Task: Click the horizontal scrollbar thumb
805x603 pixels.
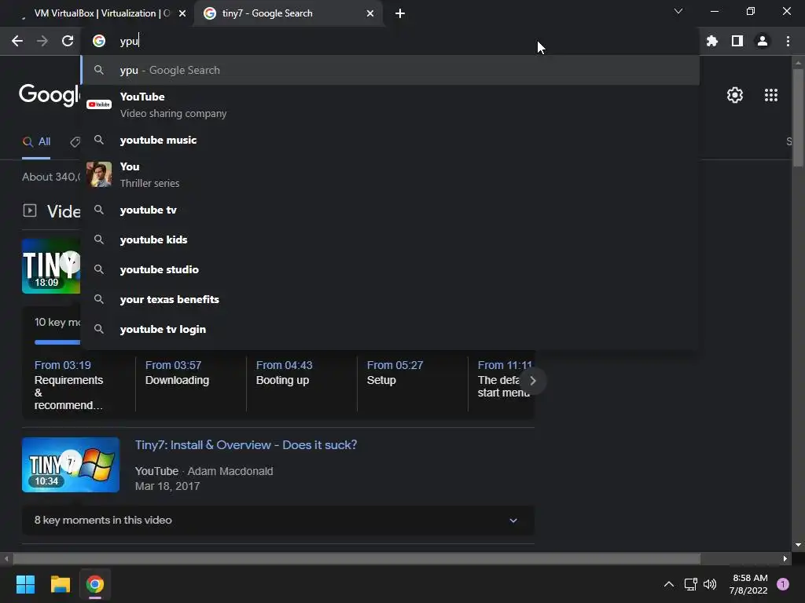Action: pyautogui.click(x=357, y=558)
